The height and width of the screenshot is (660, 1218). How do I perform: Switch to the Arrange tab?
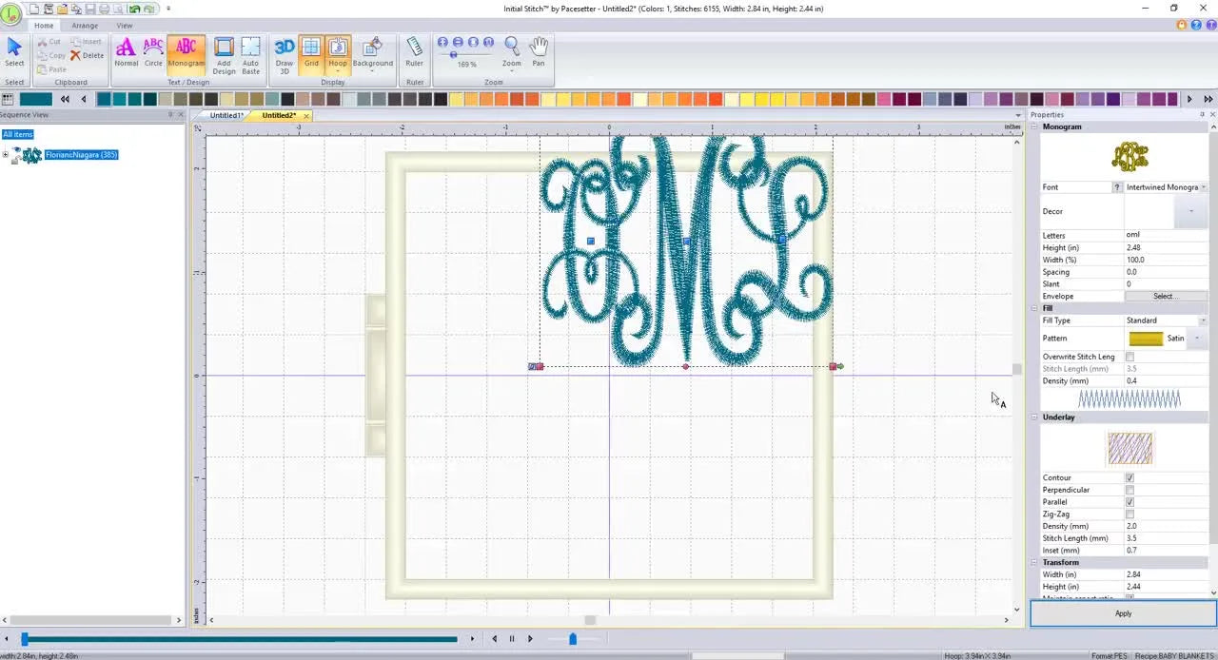[x=85, y=26]
